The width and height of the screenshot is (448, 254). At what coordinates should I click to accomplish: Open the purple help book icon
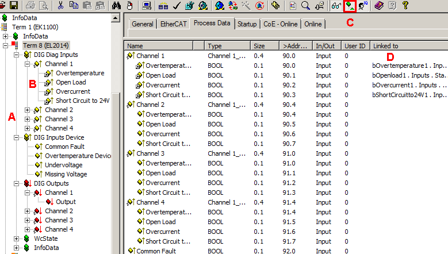pos(379,5)
